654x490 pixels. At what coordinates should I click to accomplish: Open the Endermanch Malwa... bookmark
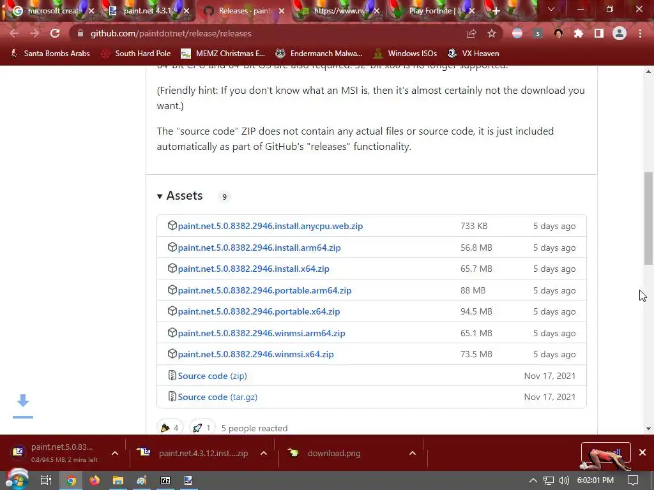point(319,54)
